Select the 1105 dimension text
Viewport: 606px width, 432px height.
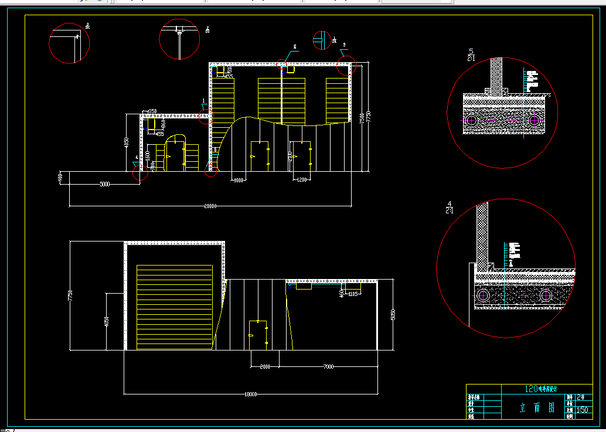tap(353, 294)
